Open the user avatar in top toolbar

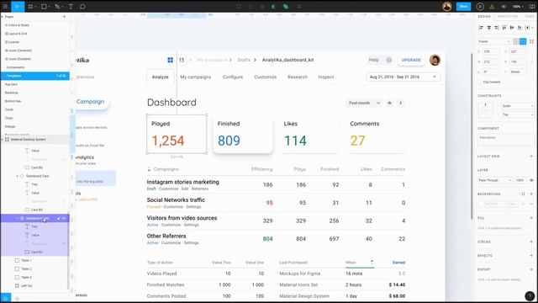[446, 6]
